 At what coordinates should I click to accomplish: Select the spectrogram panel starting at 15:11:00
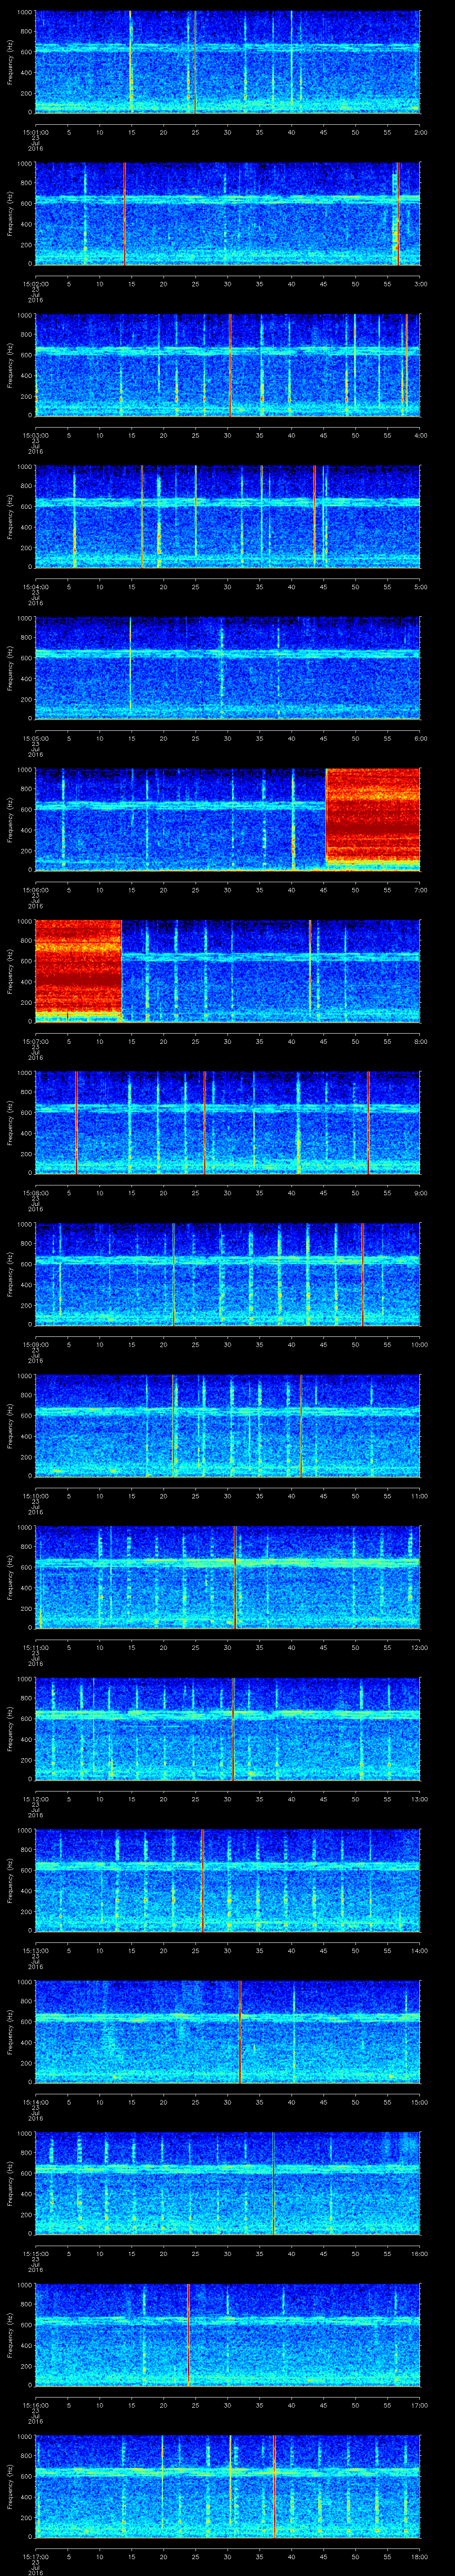(x=227, y=1577)
